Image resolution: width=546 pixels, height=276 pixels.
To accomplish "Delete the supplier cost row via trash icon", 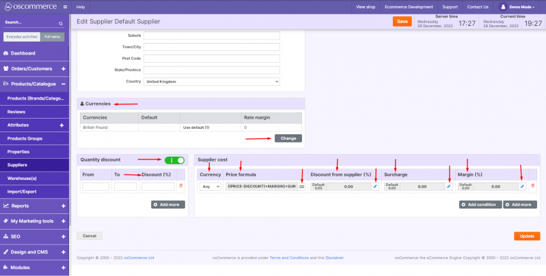I will (533, 186).
